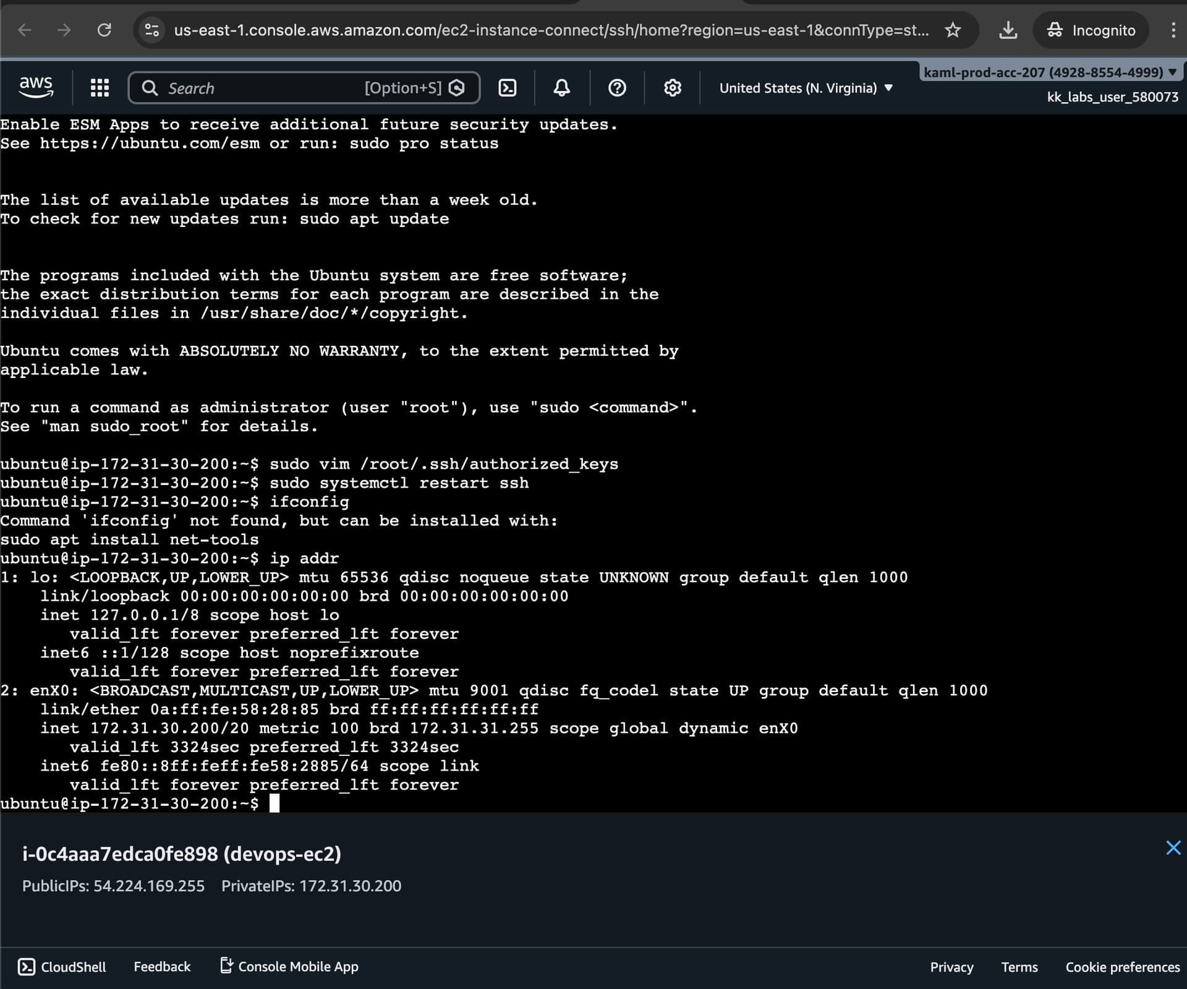The height and width of the screenshot is (989, 1187).
Task: View site information icon in address bar
Action: [x=152, y=30]
